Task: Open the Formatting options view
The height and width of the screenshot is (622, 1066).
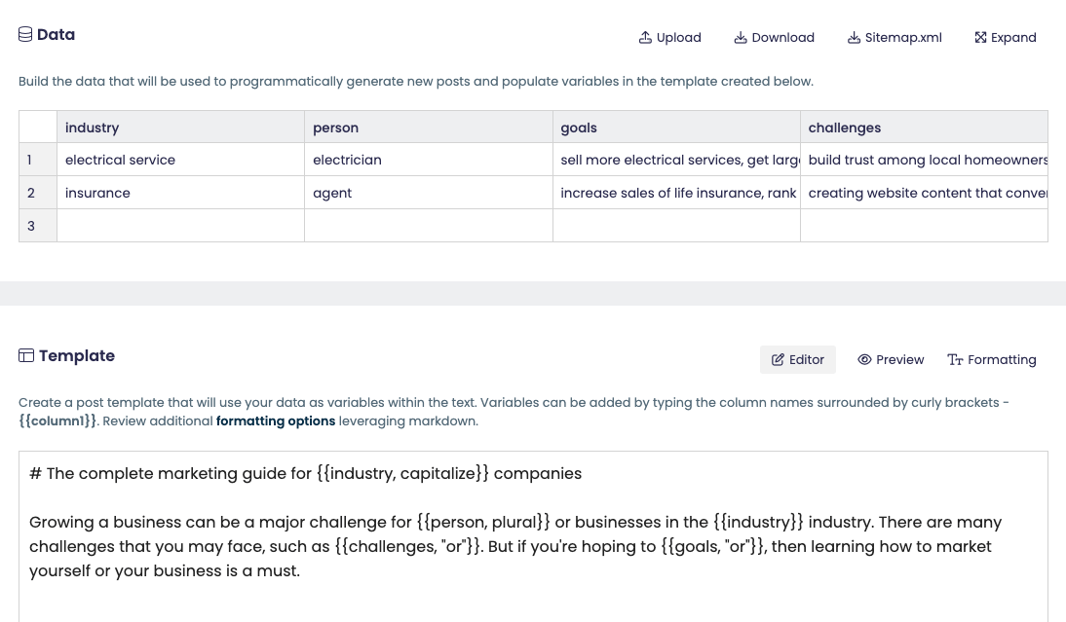Action: point(991,359)
